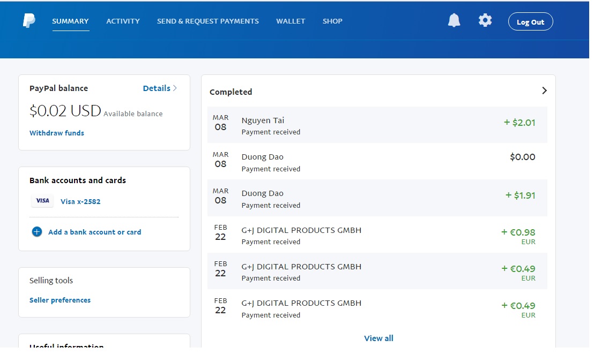
Task: Click Add a bank account or card
Action: pos(94,232)
